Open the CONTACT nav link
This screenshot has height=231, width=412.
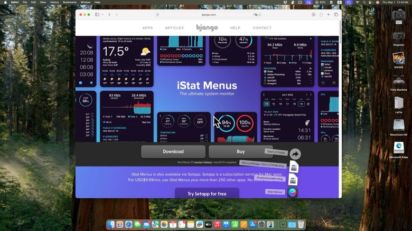(262, 28)
